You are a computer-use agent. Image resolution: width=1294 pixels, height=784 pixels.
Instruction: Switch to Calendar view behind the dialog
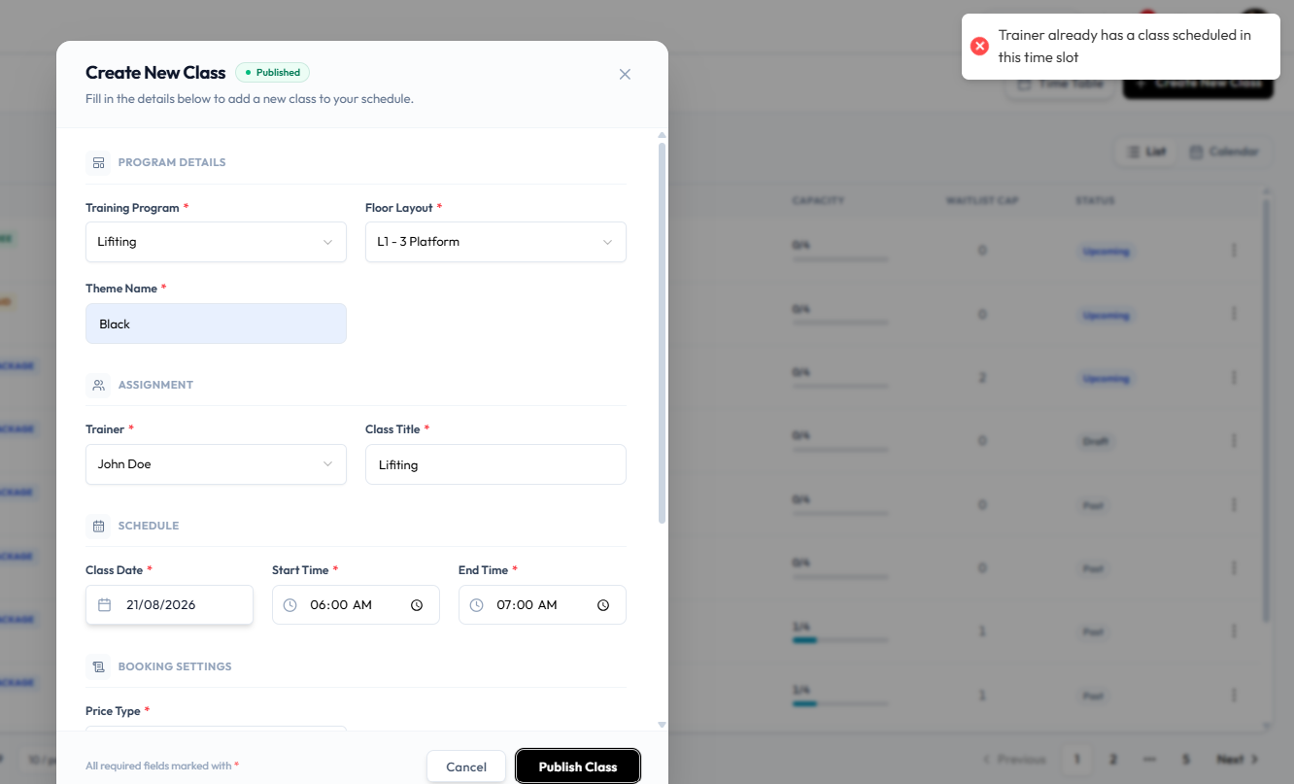click(x=1224, y=152)
